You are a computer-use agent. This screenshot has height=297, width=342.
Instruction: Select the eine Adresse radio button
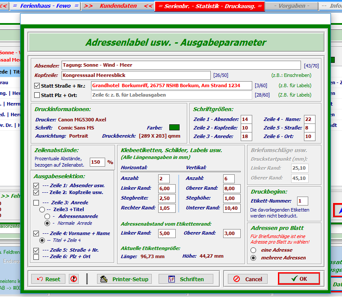click(x=254, y=250)
